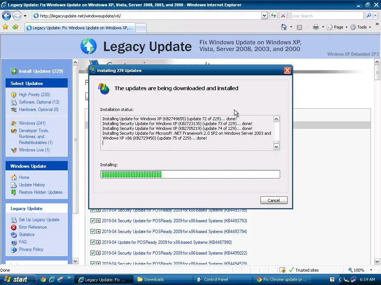The width and height of the screenshot is (381, 285).
Task: Click the FAQ question mark icon
Action: pyautogui.click(x=14, y=242)
